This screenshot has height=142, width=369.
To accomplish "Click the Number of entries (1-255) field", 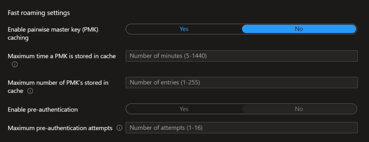I will (x=242, y=82).
